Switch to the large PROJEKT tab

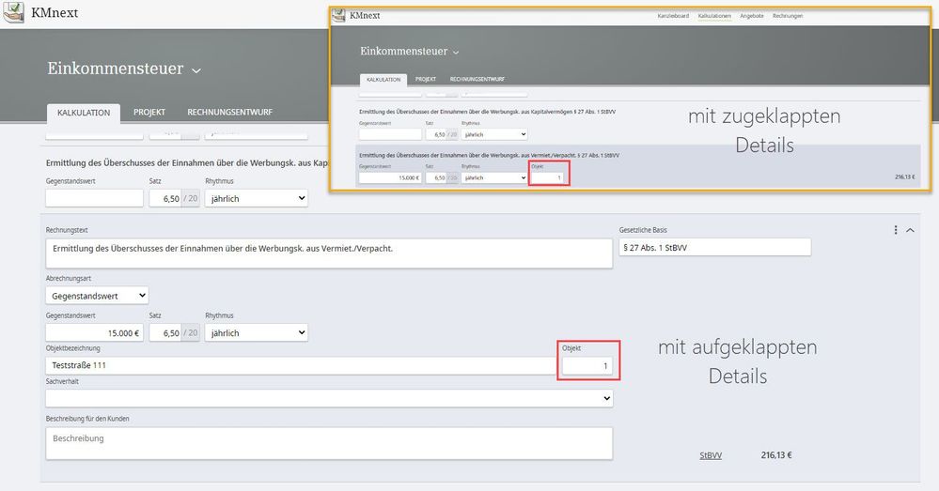[149, 113]
